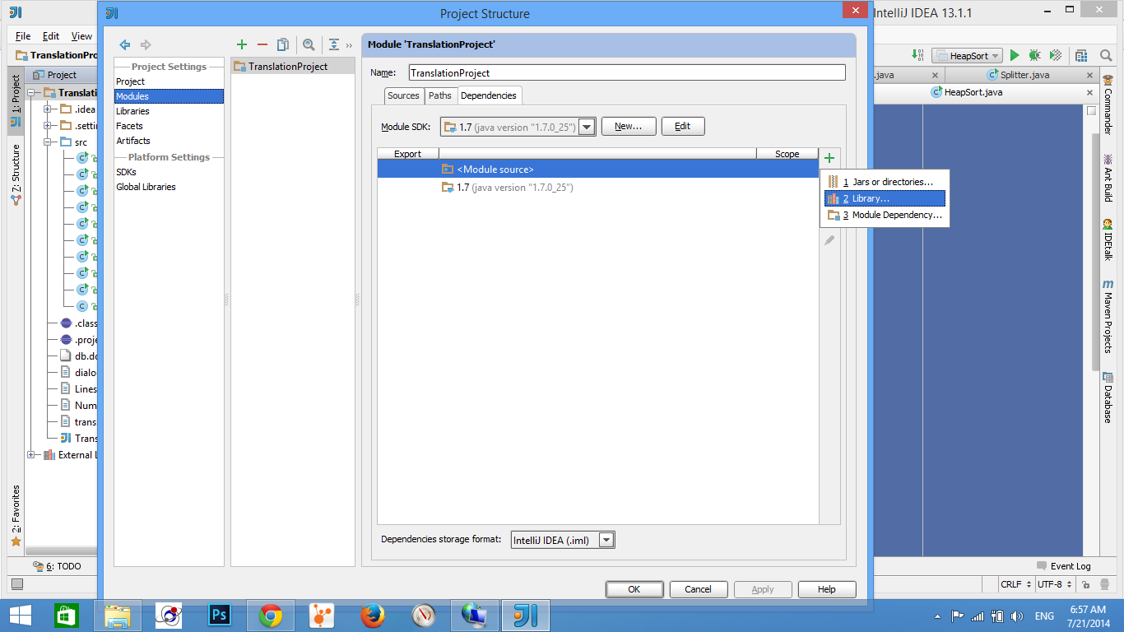The width and height of the screenshot is (1124, 632).
Task: Click the module Name text field
Action: (627, 72)
